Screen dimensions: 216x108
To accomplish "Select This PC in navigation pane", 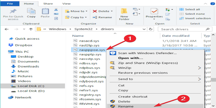I will (x=22, y=52).
